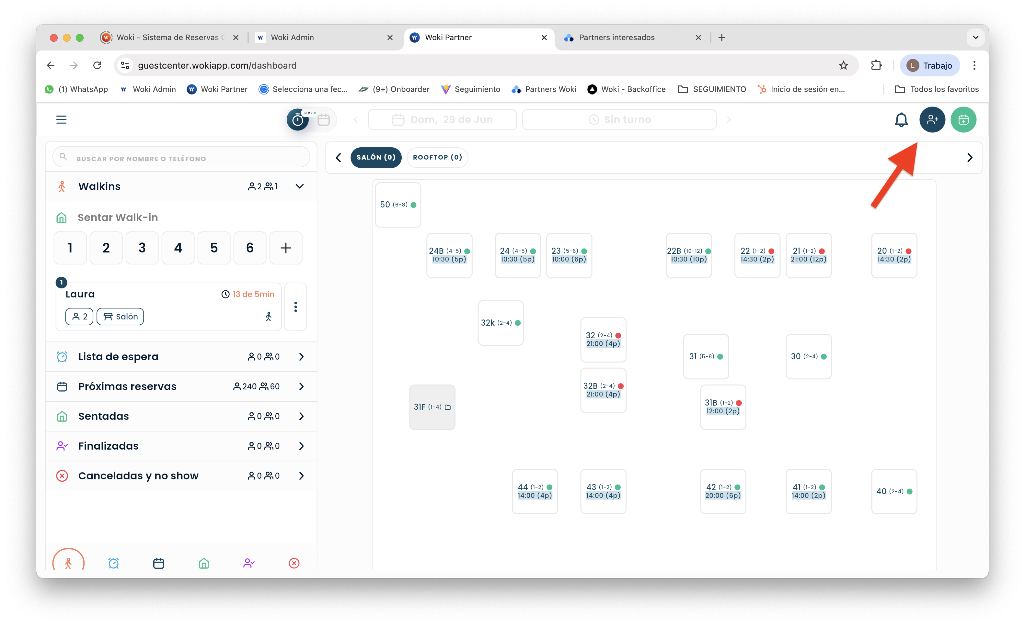The width and height of the screenshot is (1025, 626).
Task: Click the green new reservation calendar icon
Action: (963, 120)
